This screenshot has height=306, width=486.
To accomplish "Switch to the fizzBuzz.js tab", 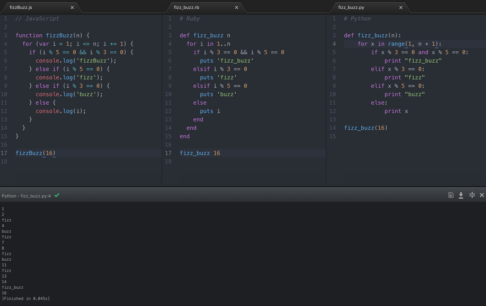I will pos(21,8).
